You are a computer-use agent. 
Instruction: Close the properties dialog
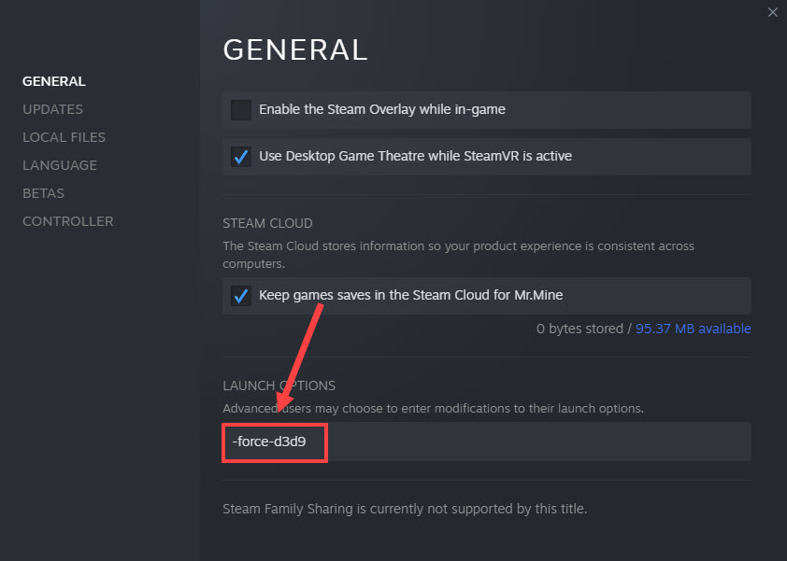click(x=772, y=12)
